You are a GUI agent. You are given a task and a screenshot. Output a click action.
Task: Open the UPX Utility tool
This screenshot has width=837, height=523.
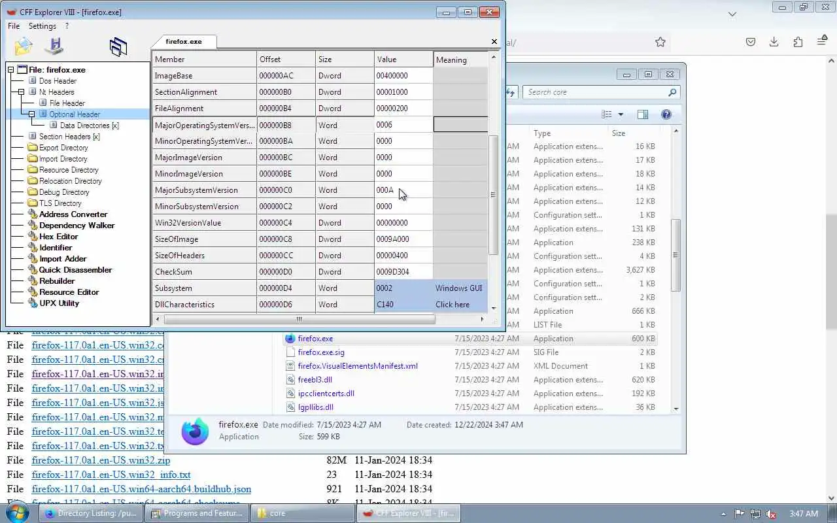click(x=60, y=303)
